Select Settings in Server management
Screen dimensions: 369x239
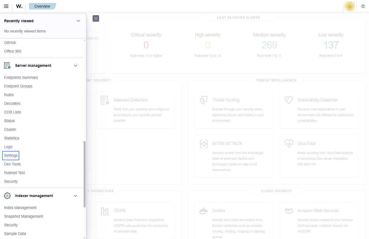click(11, 155)
